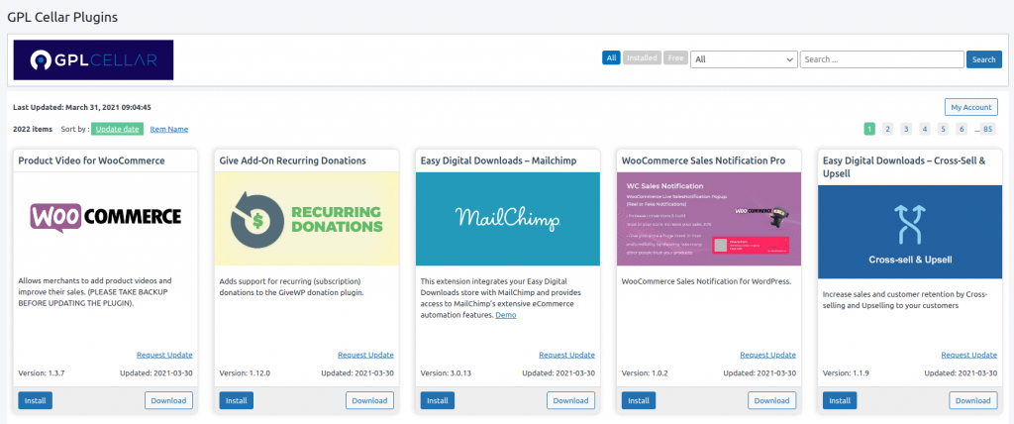Click the title Give Add-On Recurring Donations
This screenshot has height=424, width=1014.
pyautogui.click(x=293, y=160)
